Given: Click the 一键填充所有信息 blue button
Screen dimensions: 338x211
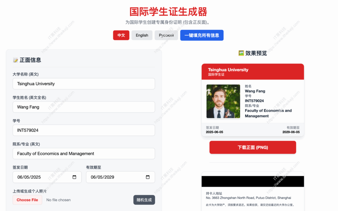Looking at the screenshot, I should (202, 35).
